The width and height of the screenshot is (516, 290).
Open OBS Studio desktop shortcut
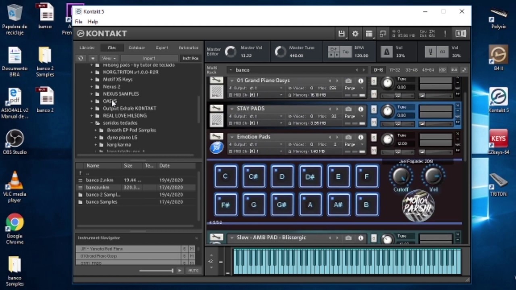[x=15, y=142]
